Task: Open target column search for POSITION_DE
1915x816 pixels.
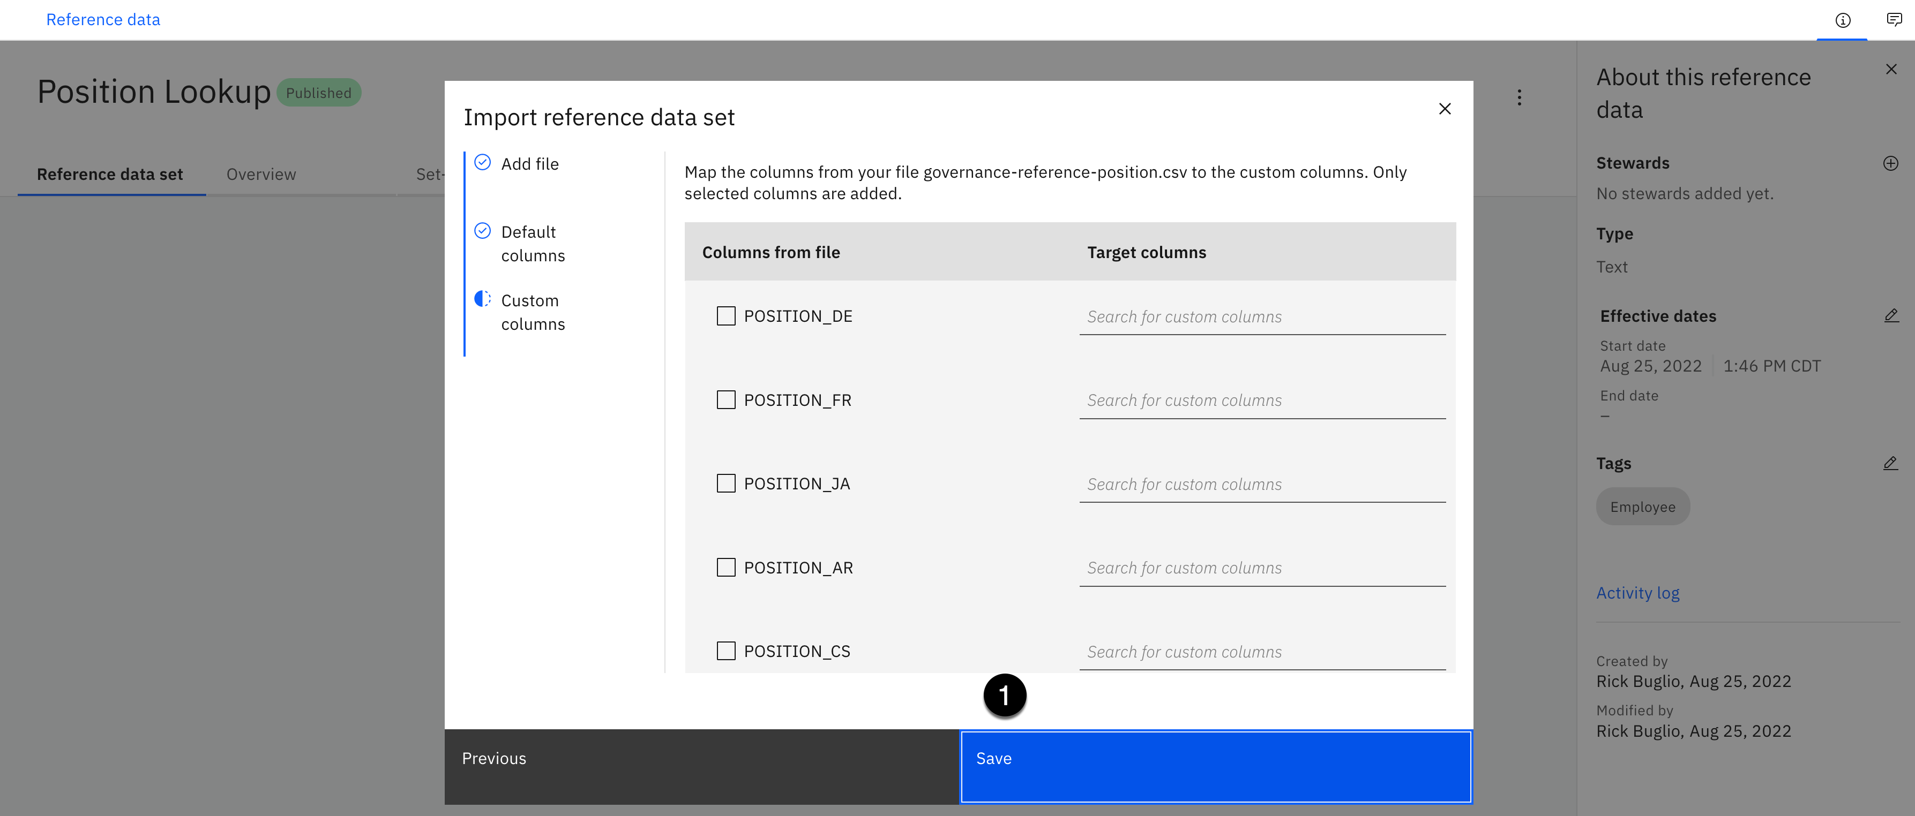Action: coord(1261,318)
